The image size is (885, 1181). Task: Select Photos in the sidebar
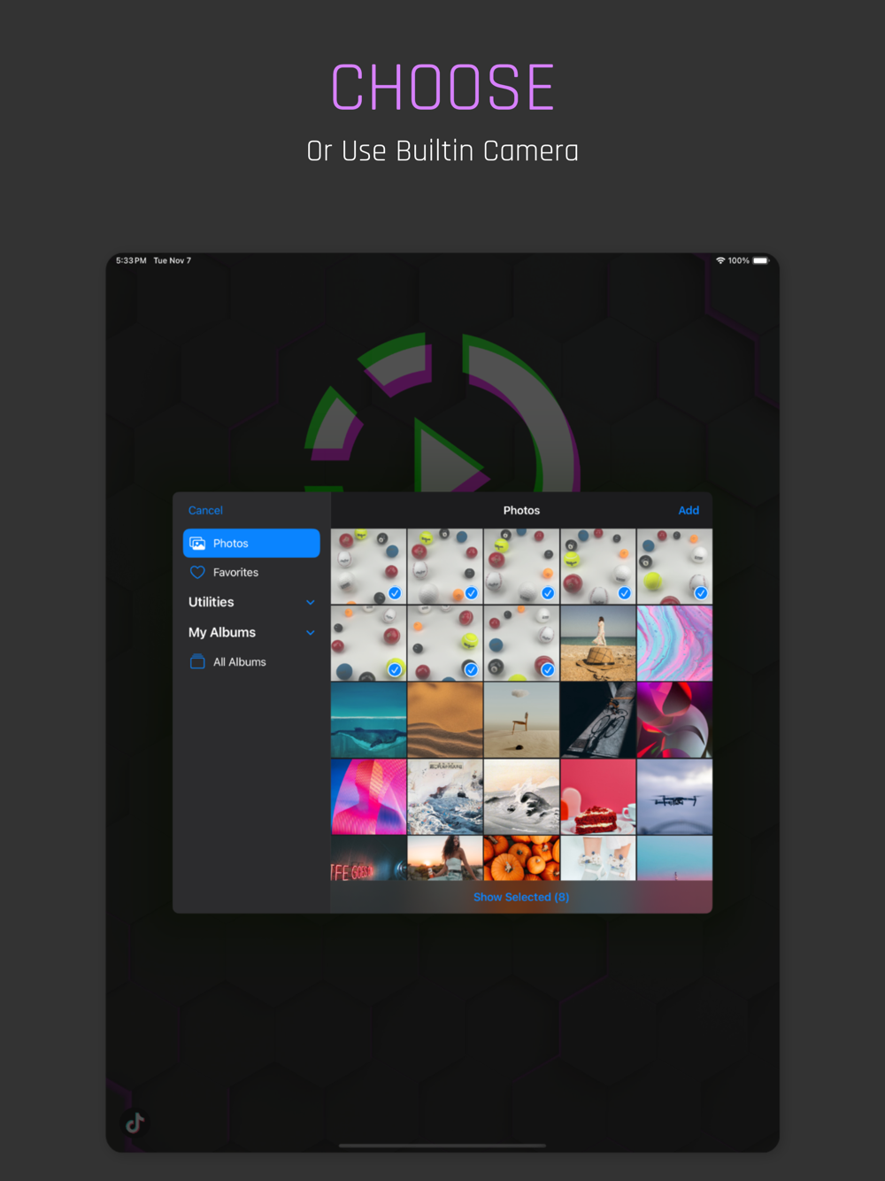point(251,544)
